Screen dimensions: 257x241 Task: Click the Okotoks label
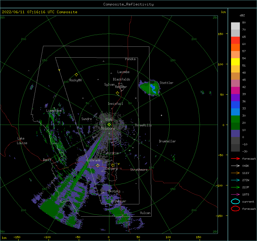(x=114, y=191)
